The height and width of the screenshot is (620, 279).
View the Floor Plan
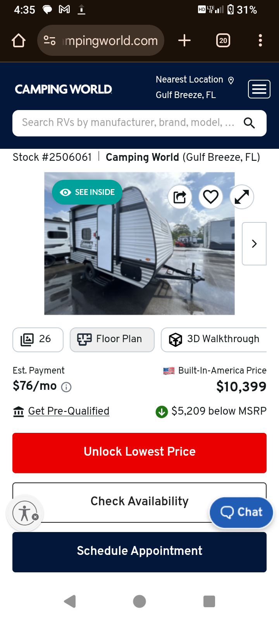112,340
